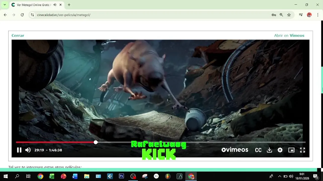Click the address bar URL cinecalidad.ec
323x181 pixels.
64,15
